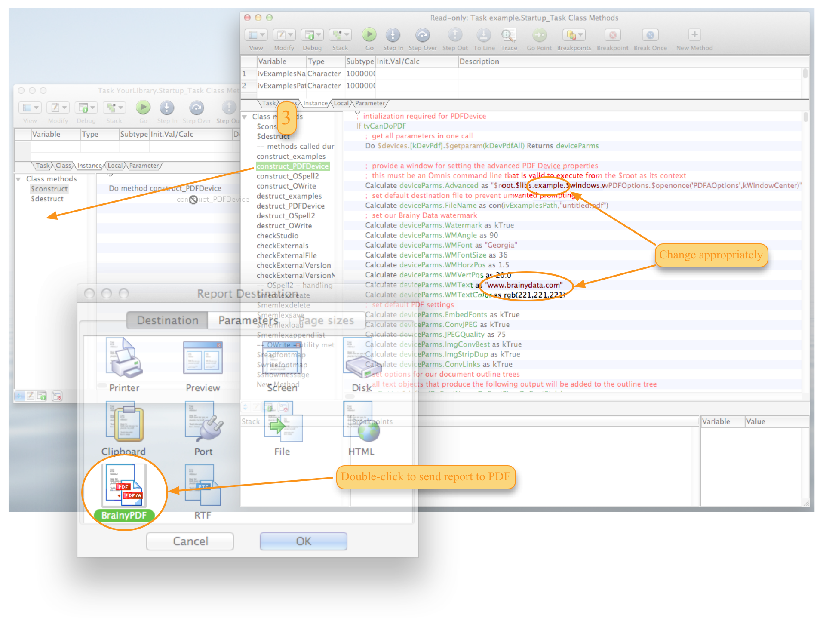823x633 pixels.
Task: Click the Page sizes tab in Report Destination
Action: coord(327,320)
